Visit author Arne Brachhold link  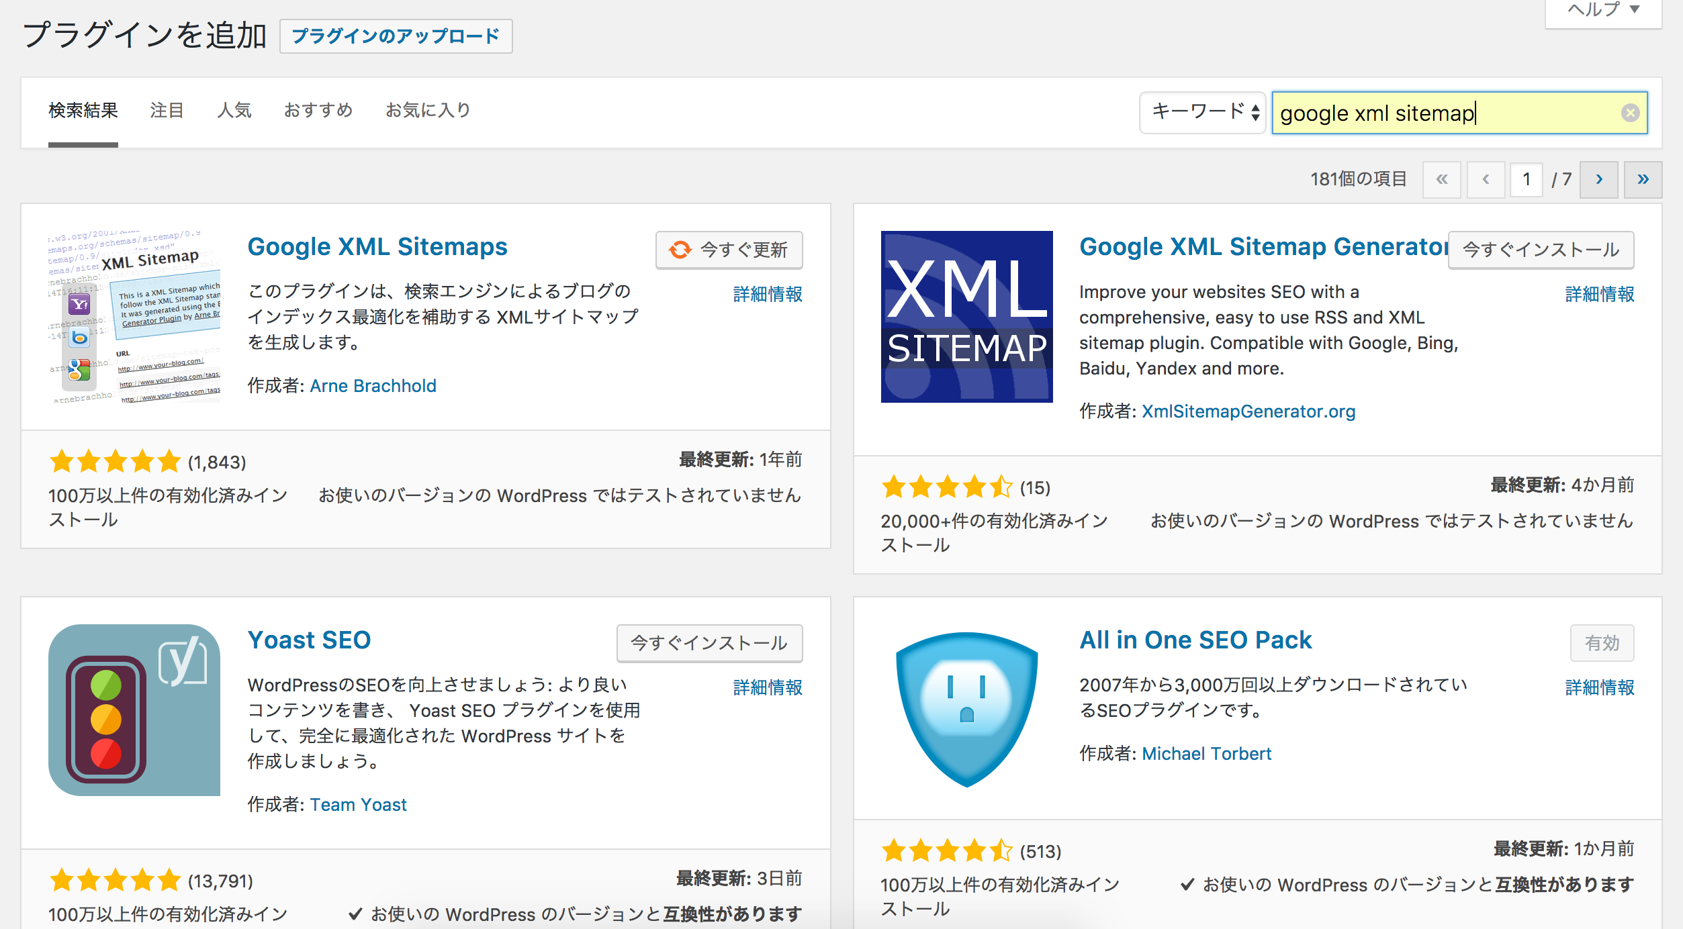click(373, 386)
